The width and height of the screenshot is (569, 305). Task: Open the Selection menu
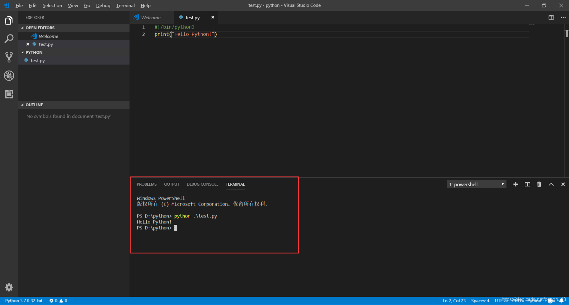pyautogui.click(x=52, y=5)
